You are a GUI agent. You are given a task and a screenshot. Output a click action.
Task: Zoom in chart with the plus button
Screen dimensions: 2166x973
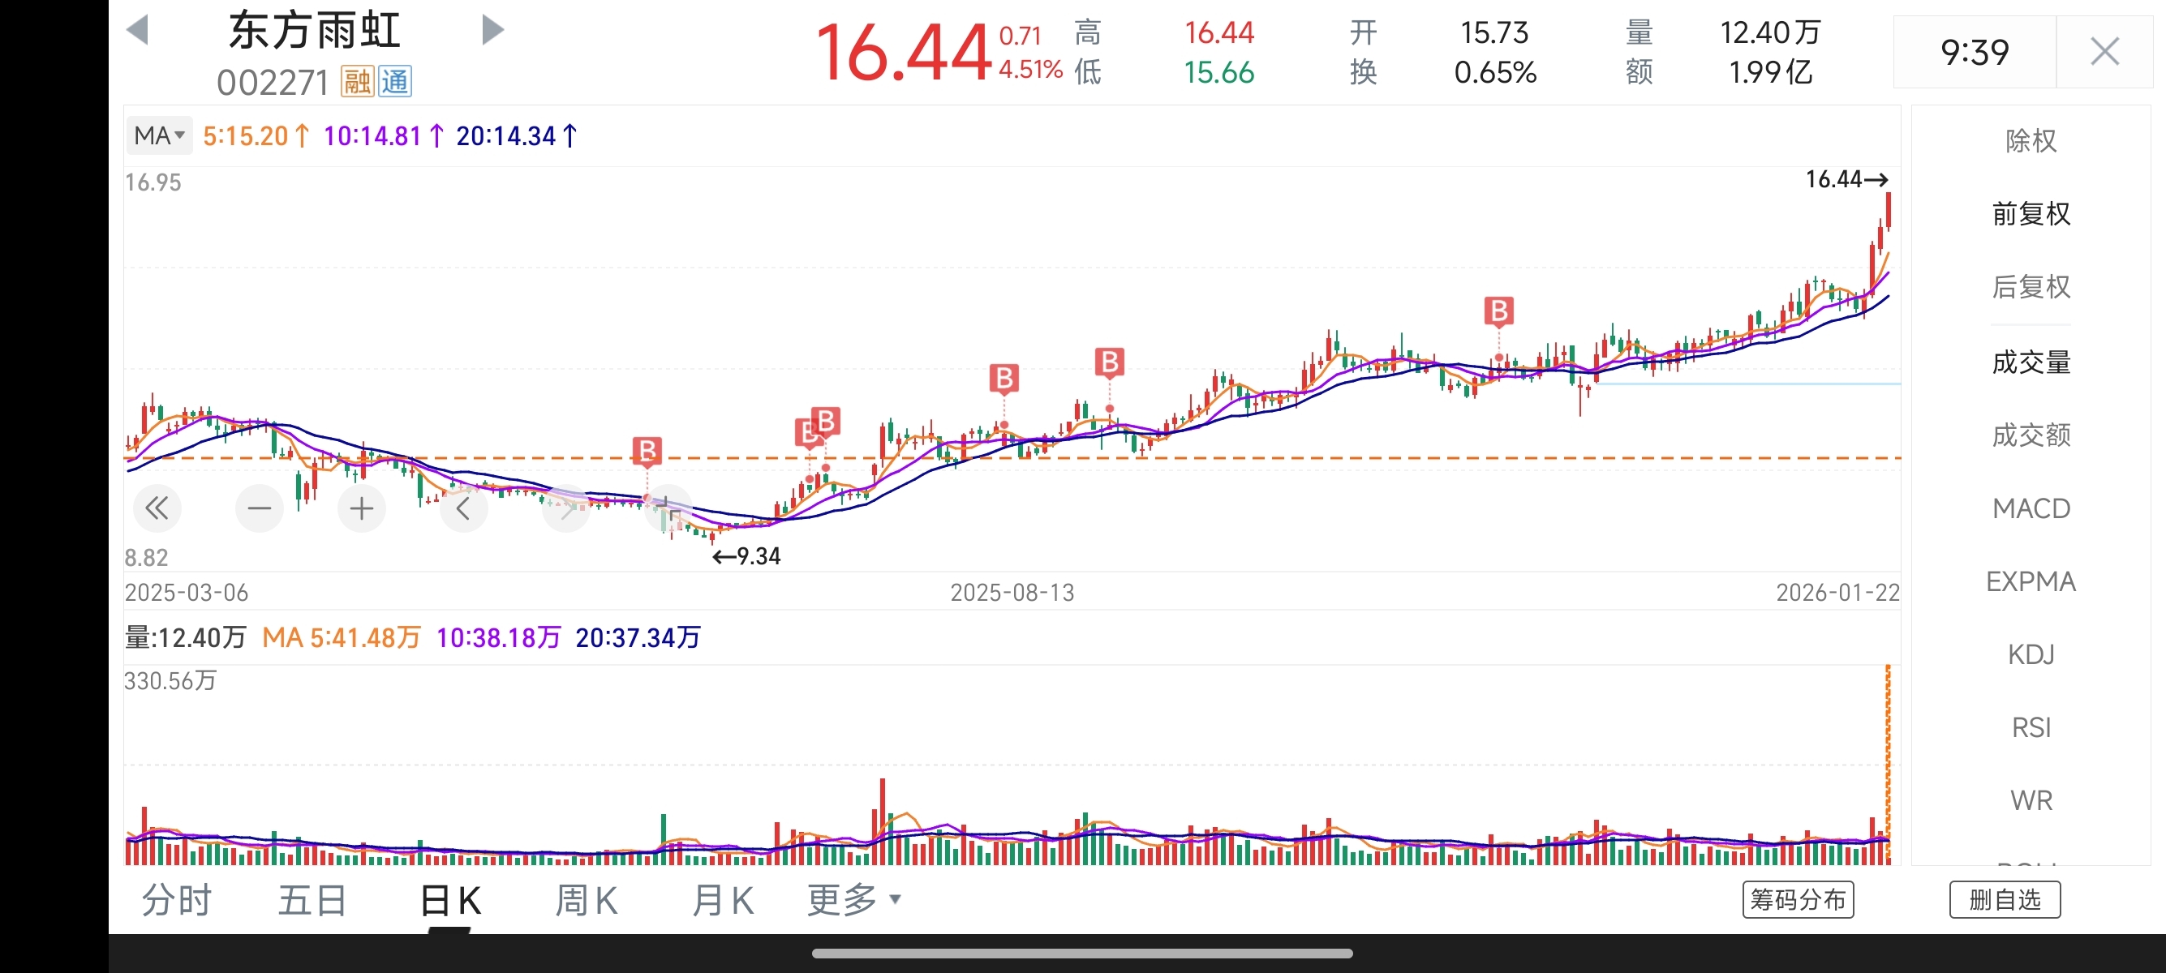(362, 508)
